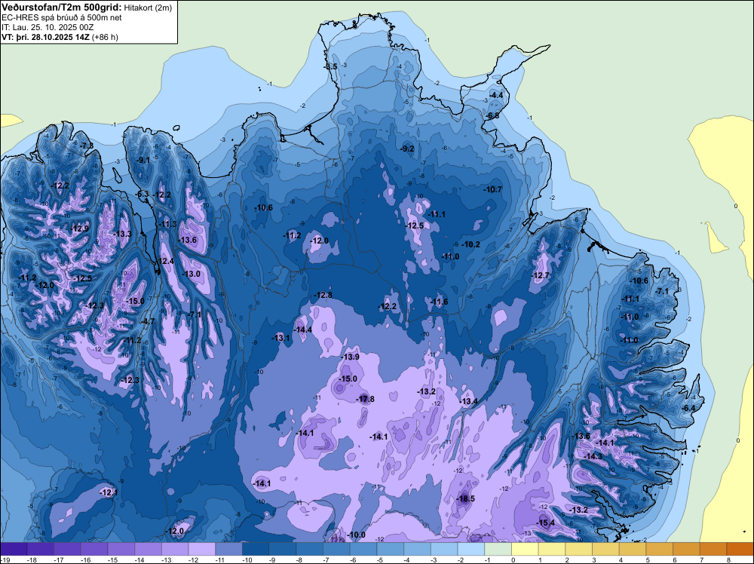Click the legend swatch between -10 and -9
Image resolution: width=754 pixels, height=564 pixels.
256,549
